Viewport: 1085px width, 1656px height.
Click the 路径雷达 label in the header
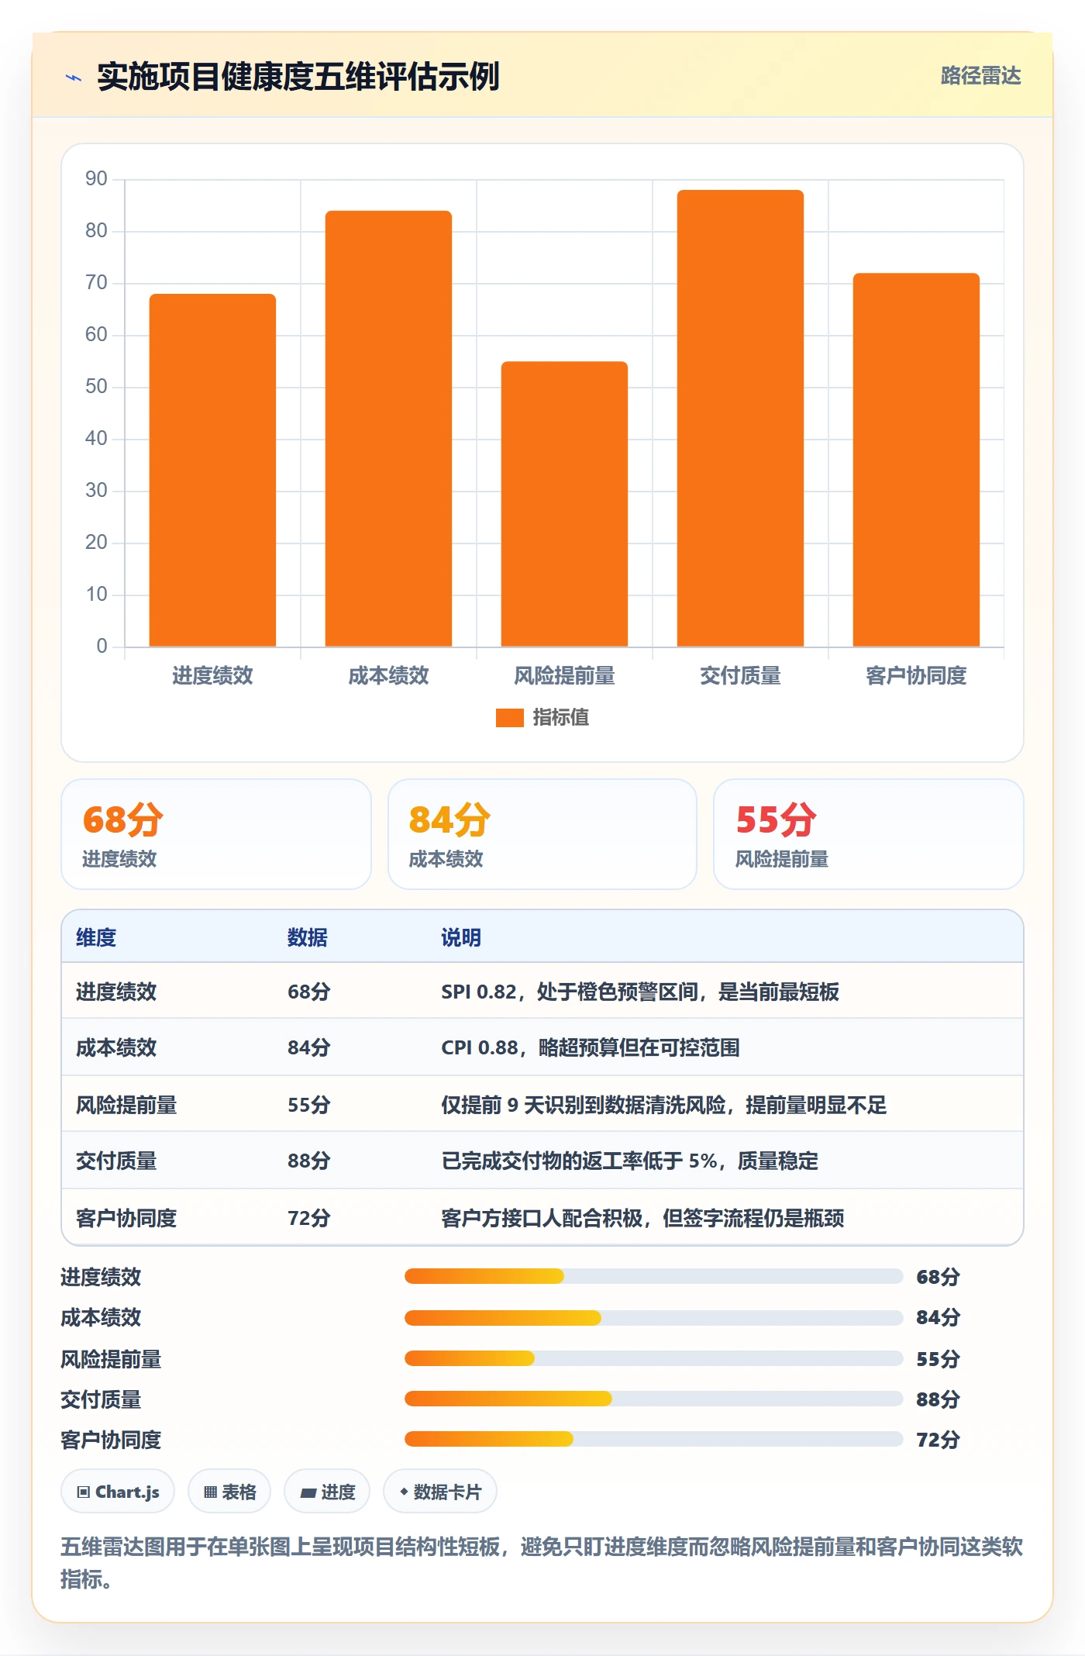[980, 76]
